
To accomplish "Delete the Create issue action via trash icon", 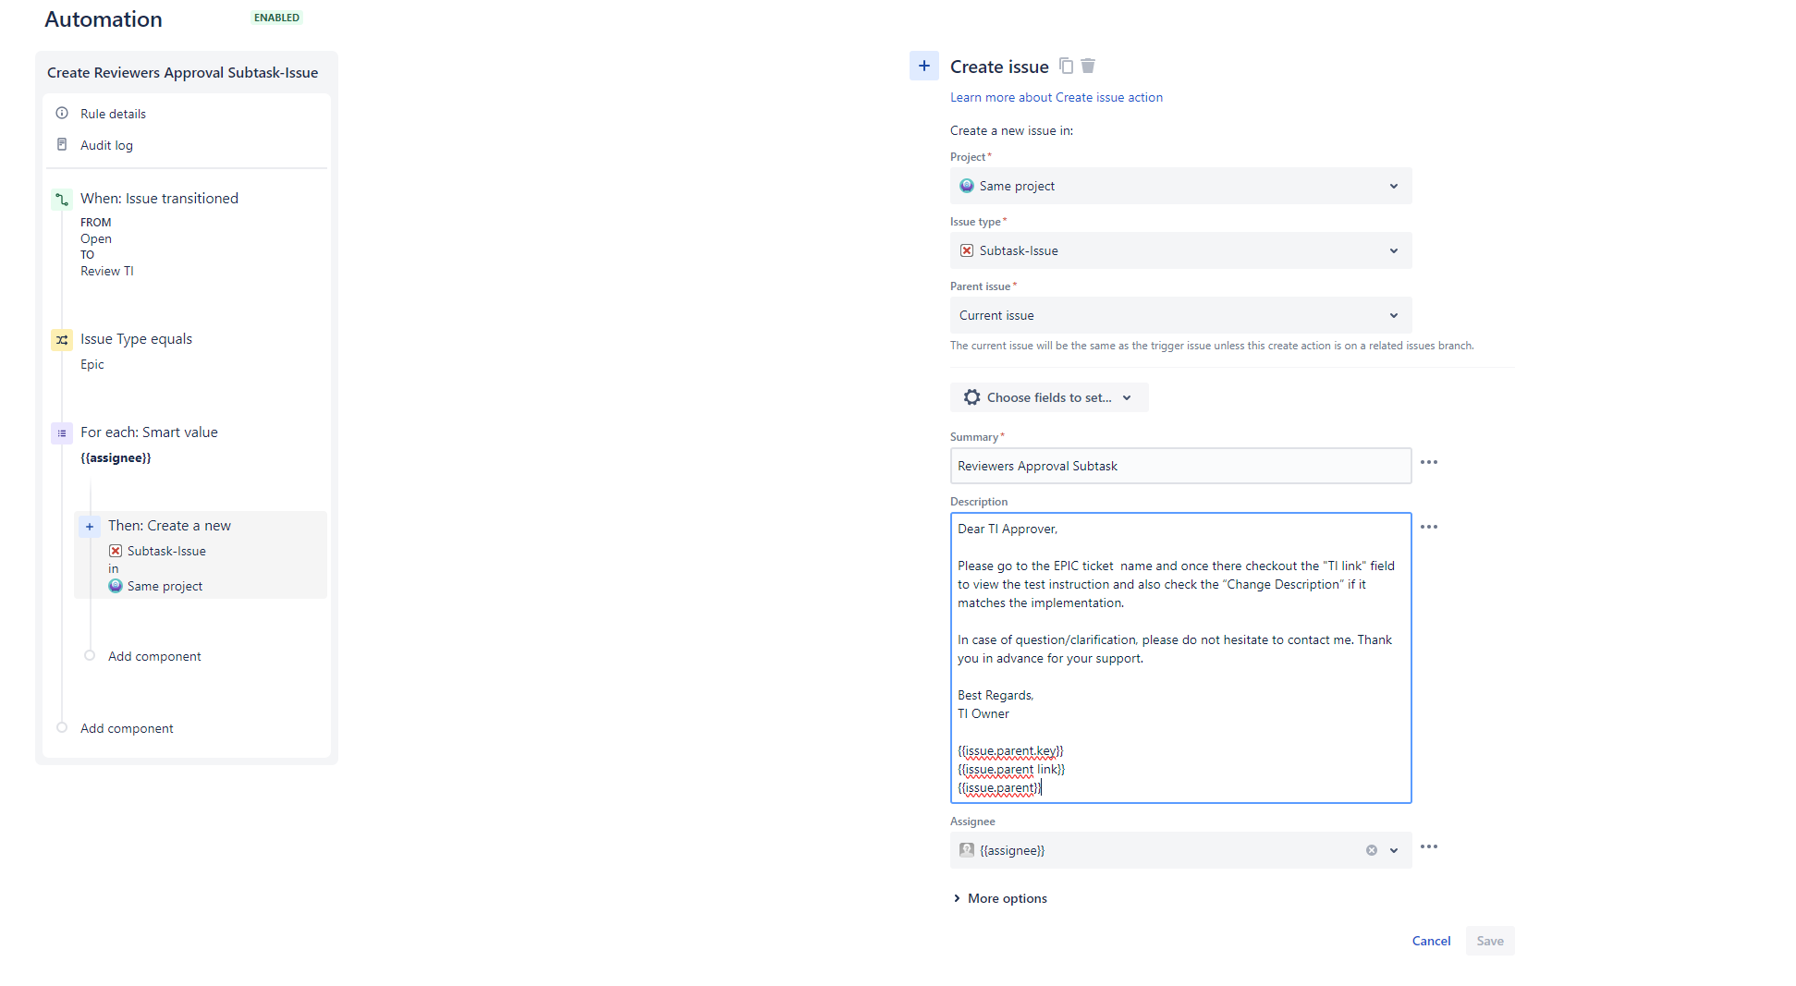I will click(1088, 66).
